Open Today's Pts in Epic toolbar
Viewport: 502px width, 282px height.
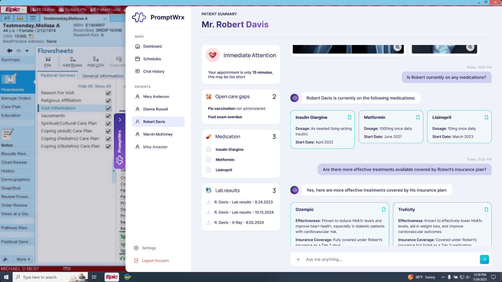[72, 9]
